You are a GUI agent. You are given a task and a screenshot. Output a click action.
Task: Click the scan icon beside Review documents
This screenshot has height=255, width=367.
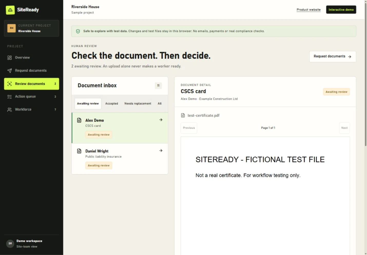point(9,84)
